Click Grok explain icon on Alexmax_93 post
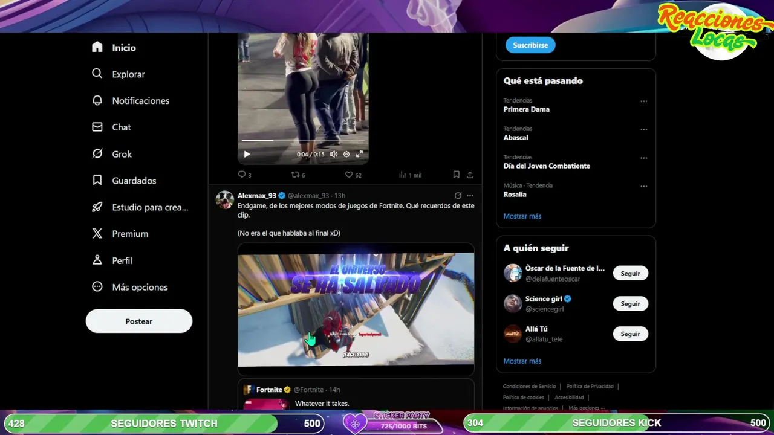Image resolution: width=774 pixels, height=435 pixels. pyautogui.click(x=458, y=195)
